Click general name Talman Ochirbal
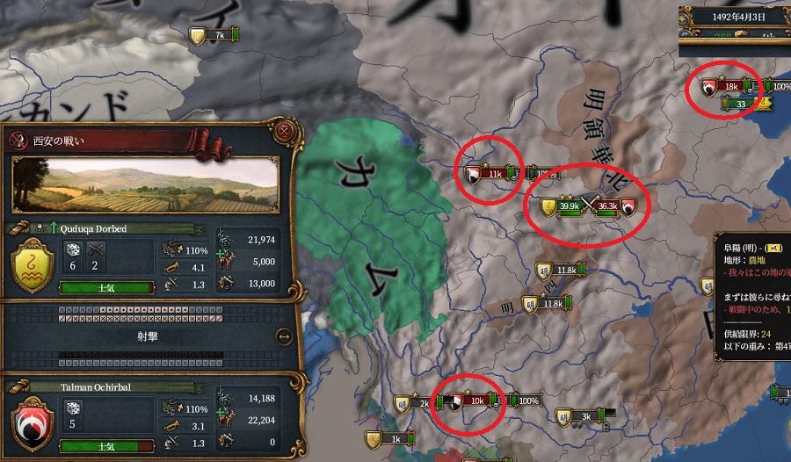The height and width of the screenshot is (462, 791). tap(96, 387)
